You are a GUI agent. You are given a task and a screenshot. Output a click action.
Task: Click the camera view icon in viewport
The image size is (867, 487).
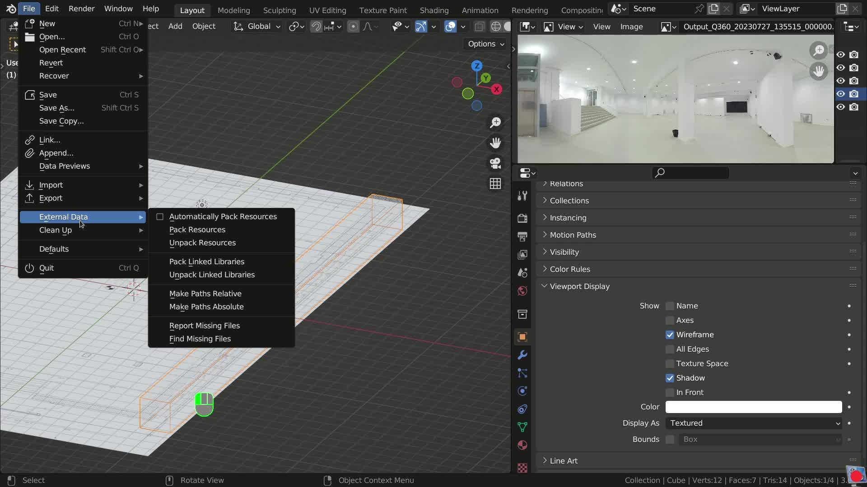pos(495,163)
